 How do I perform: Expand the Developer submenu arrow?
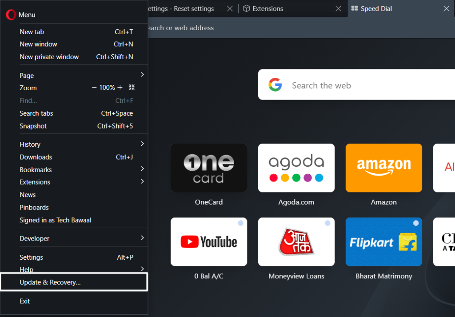pyautogui.click(x=142, y=238)
